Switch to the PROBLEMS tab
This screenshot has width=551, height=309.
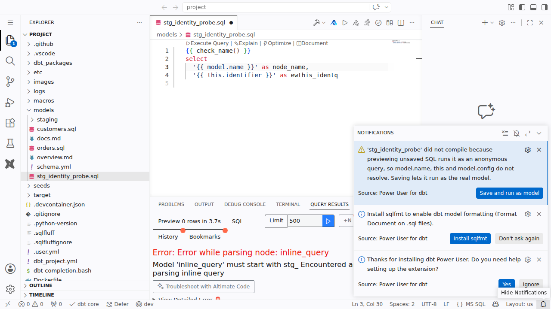pyautogui.click(x=171, y=204)
